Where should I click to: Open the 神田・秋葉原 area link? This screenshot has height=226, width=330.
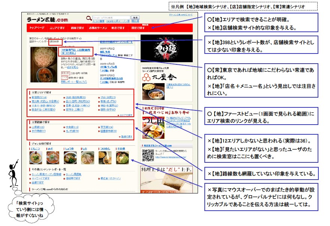pyautogui.click(x=109, y=106)
